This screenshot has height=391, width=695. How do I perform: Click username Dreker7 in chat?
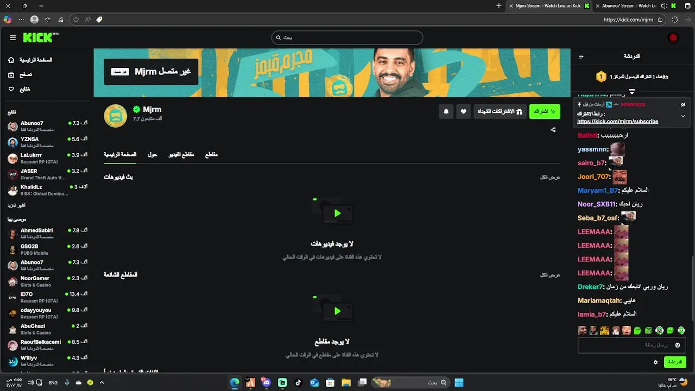tap(590, 287)
